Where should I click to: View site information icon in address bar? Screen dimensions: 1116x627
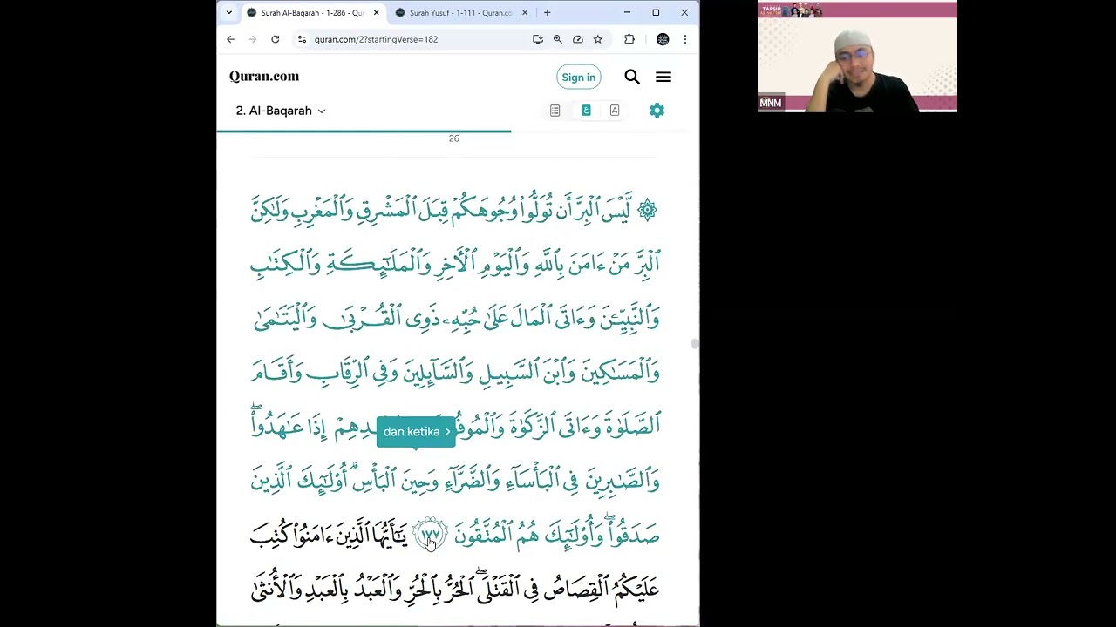[302, 39]
